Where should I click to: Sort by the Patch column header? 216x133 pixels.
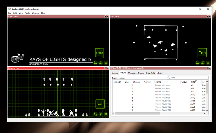point(196,82)
